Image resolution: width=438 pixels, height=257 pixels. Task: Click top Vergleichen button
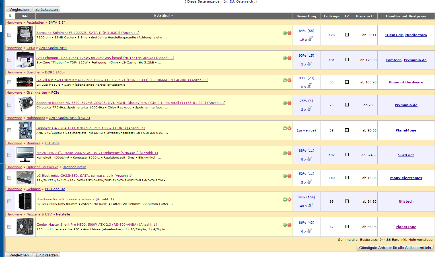click(x=19, y=9)
